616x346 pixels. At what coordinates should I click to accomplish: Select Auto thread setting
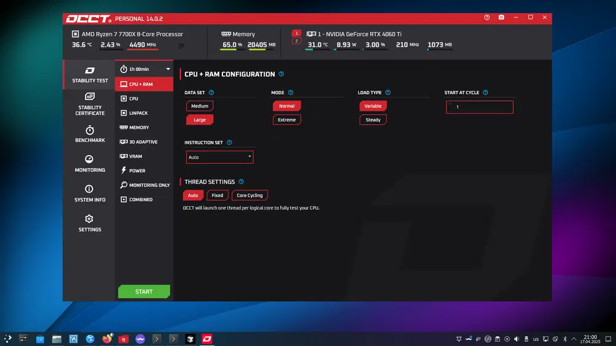(x=193, y=195)
